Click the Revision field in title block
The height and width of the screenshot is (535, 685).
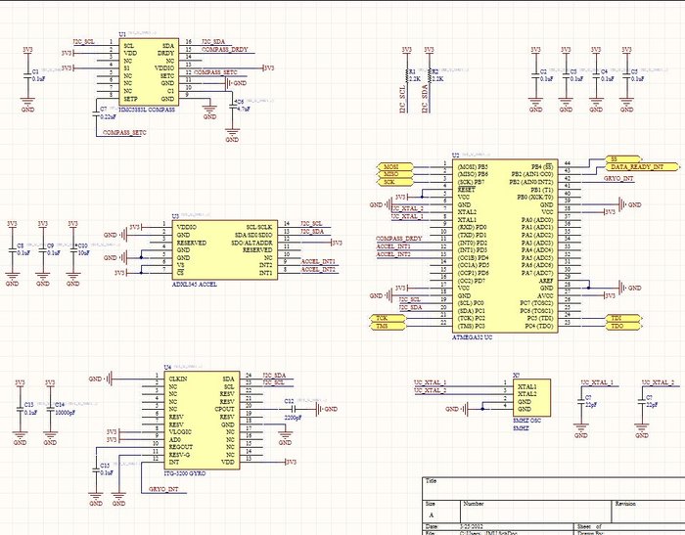(x=648, y=512)
